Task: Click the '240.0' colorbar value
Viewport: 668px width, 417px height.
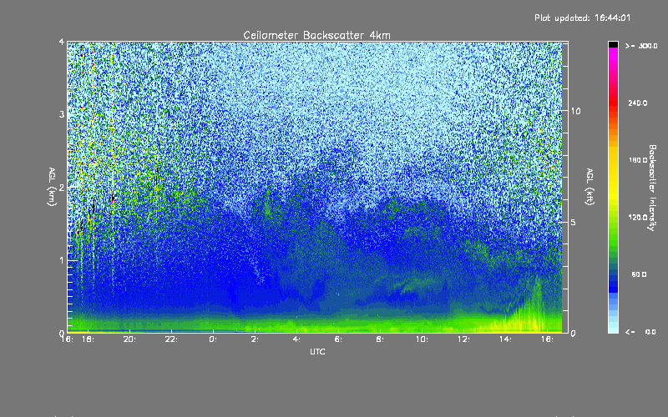Action: click(637, 103)
